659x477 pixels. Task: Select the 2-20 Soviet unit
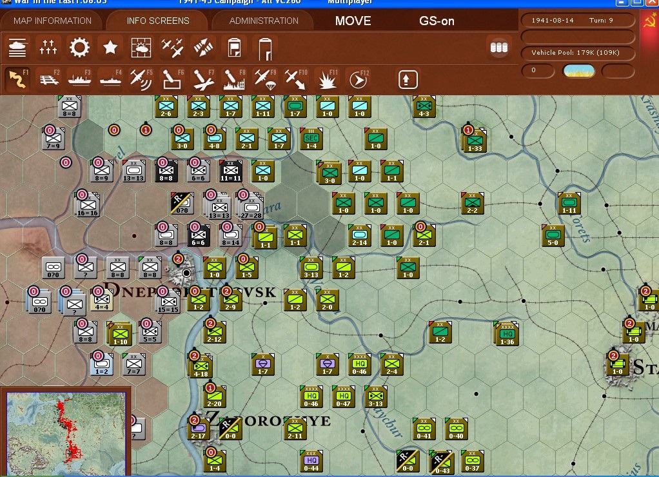pos(214,396)
